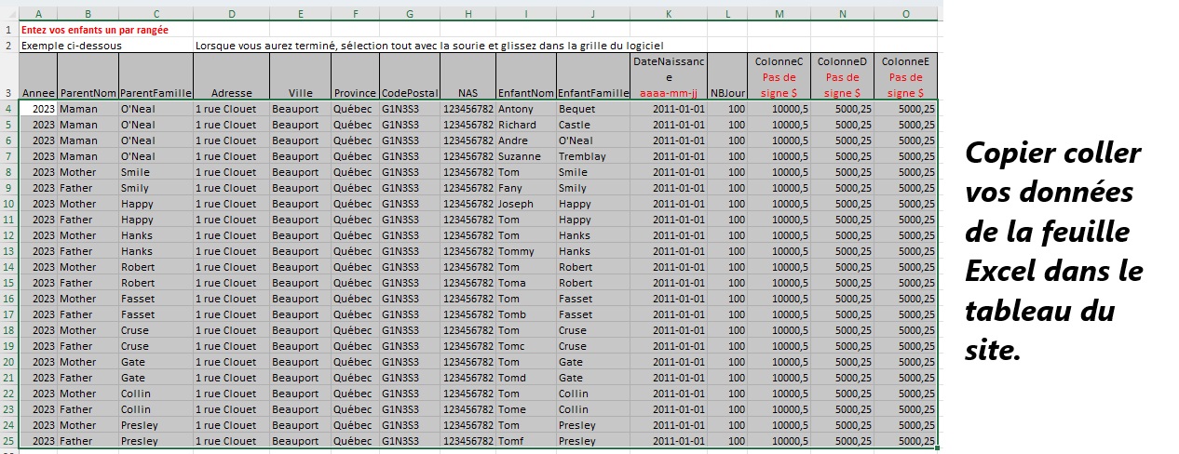
Task: Select the 'DateNaissance' header cell
Action: click(x=668, y=76)
